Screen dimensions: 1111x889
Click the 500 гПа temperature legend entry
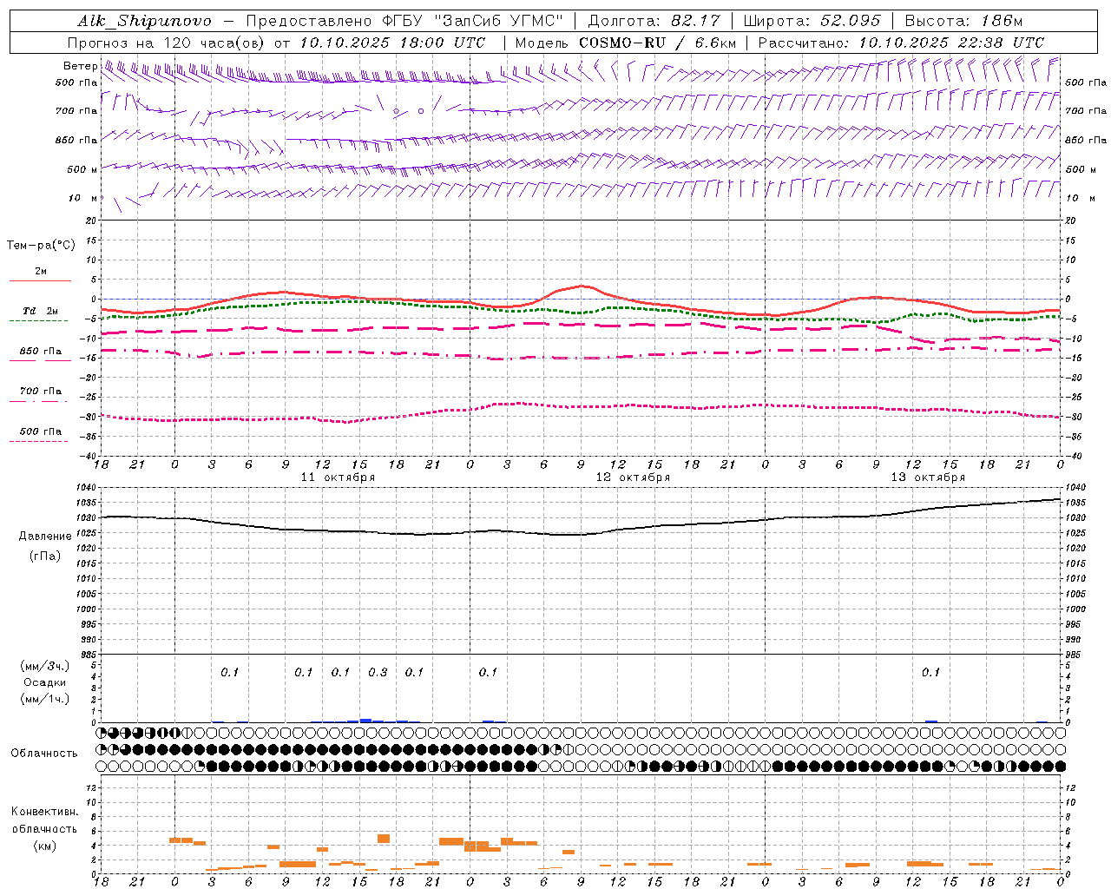point(41,431)
